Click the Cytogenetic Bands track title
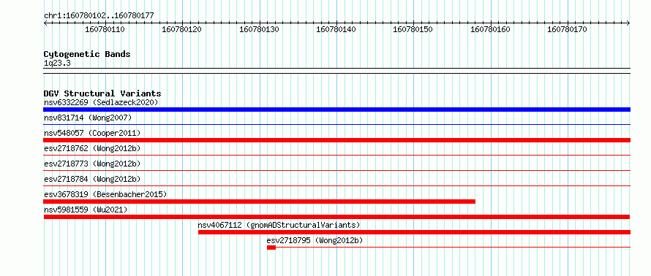The width and height of the screenshot is (651, 276). tap(87, 54)
